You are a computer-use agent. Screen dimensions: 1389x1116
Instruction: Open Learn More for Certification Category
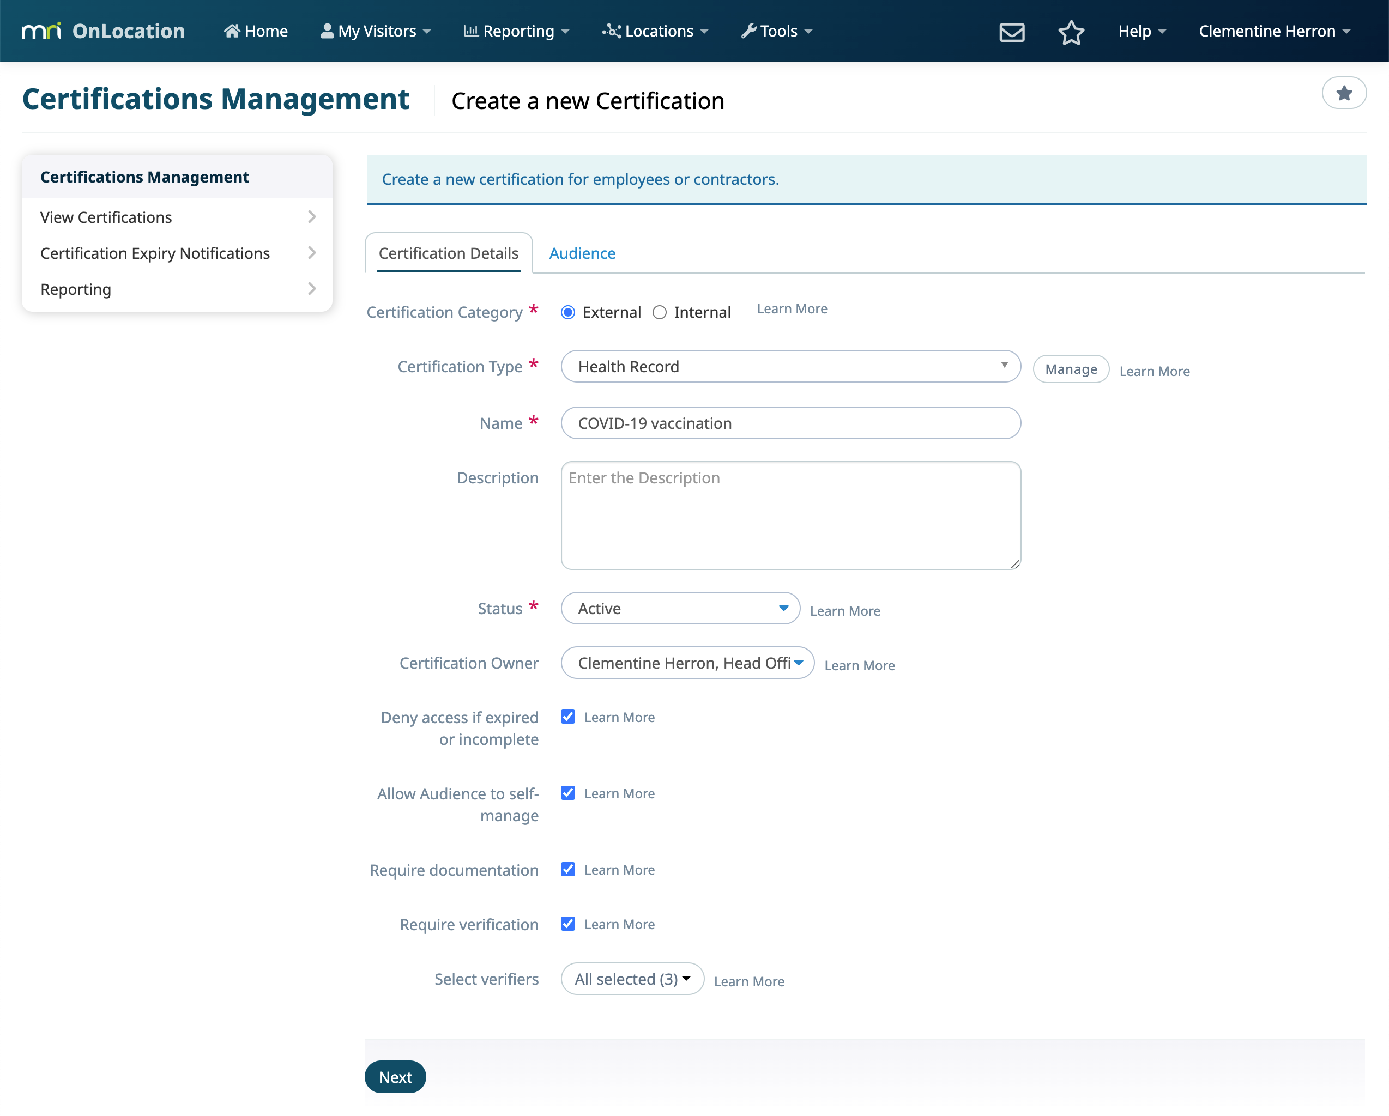point(792,309)
